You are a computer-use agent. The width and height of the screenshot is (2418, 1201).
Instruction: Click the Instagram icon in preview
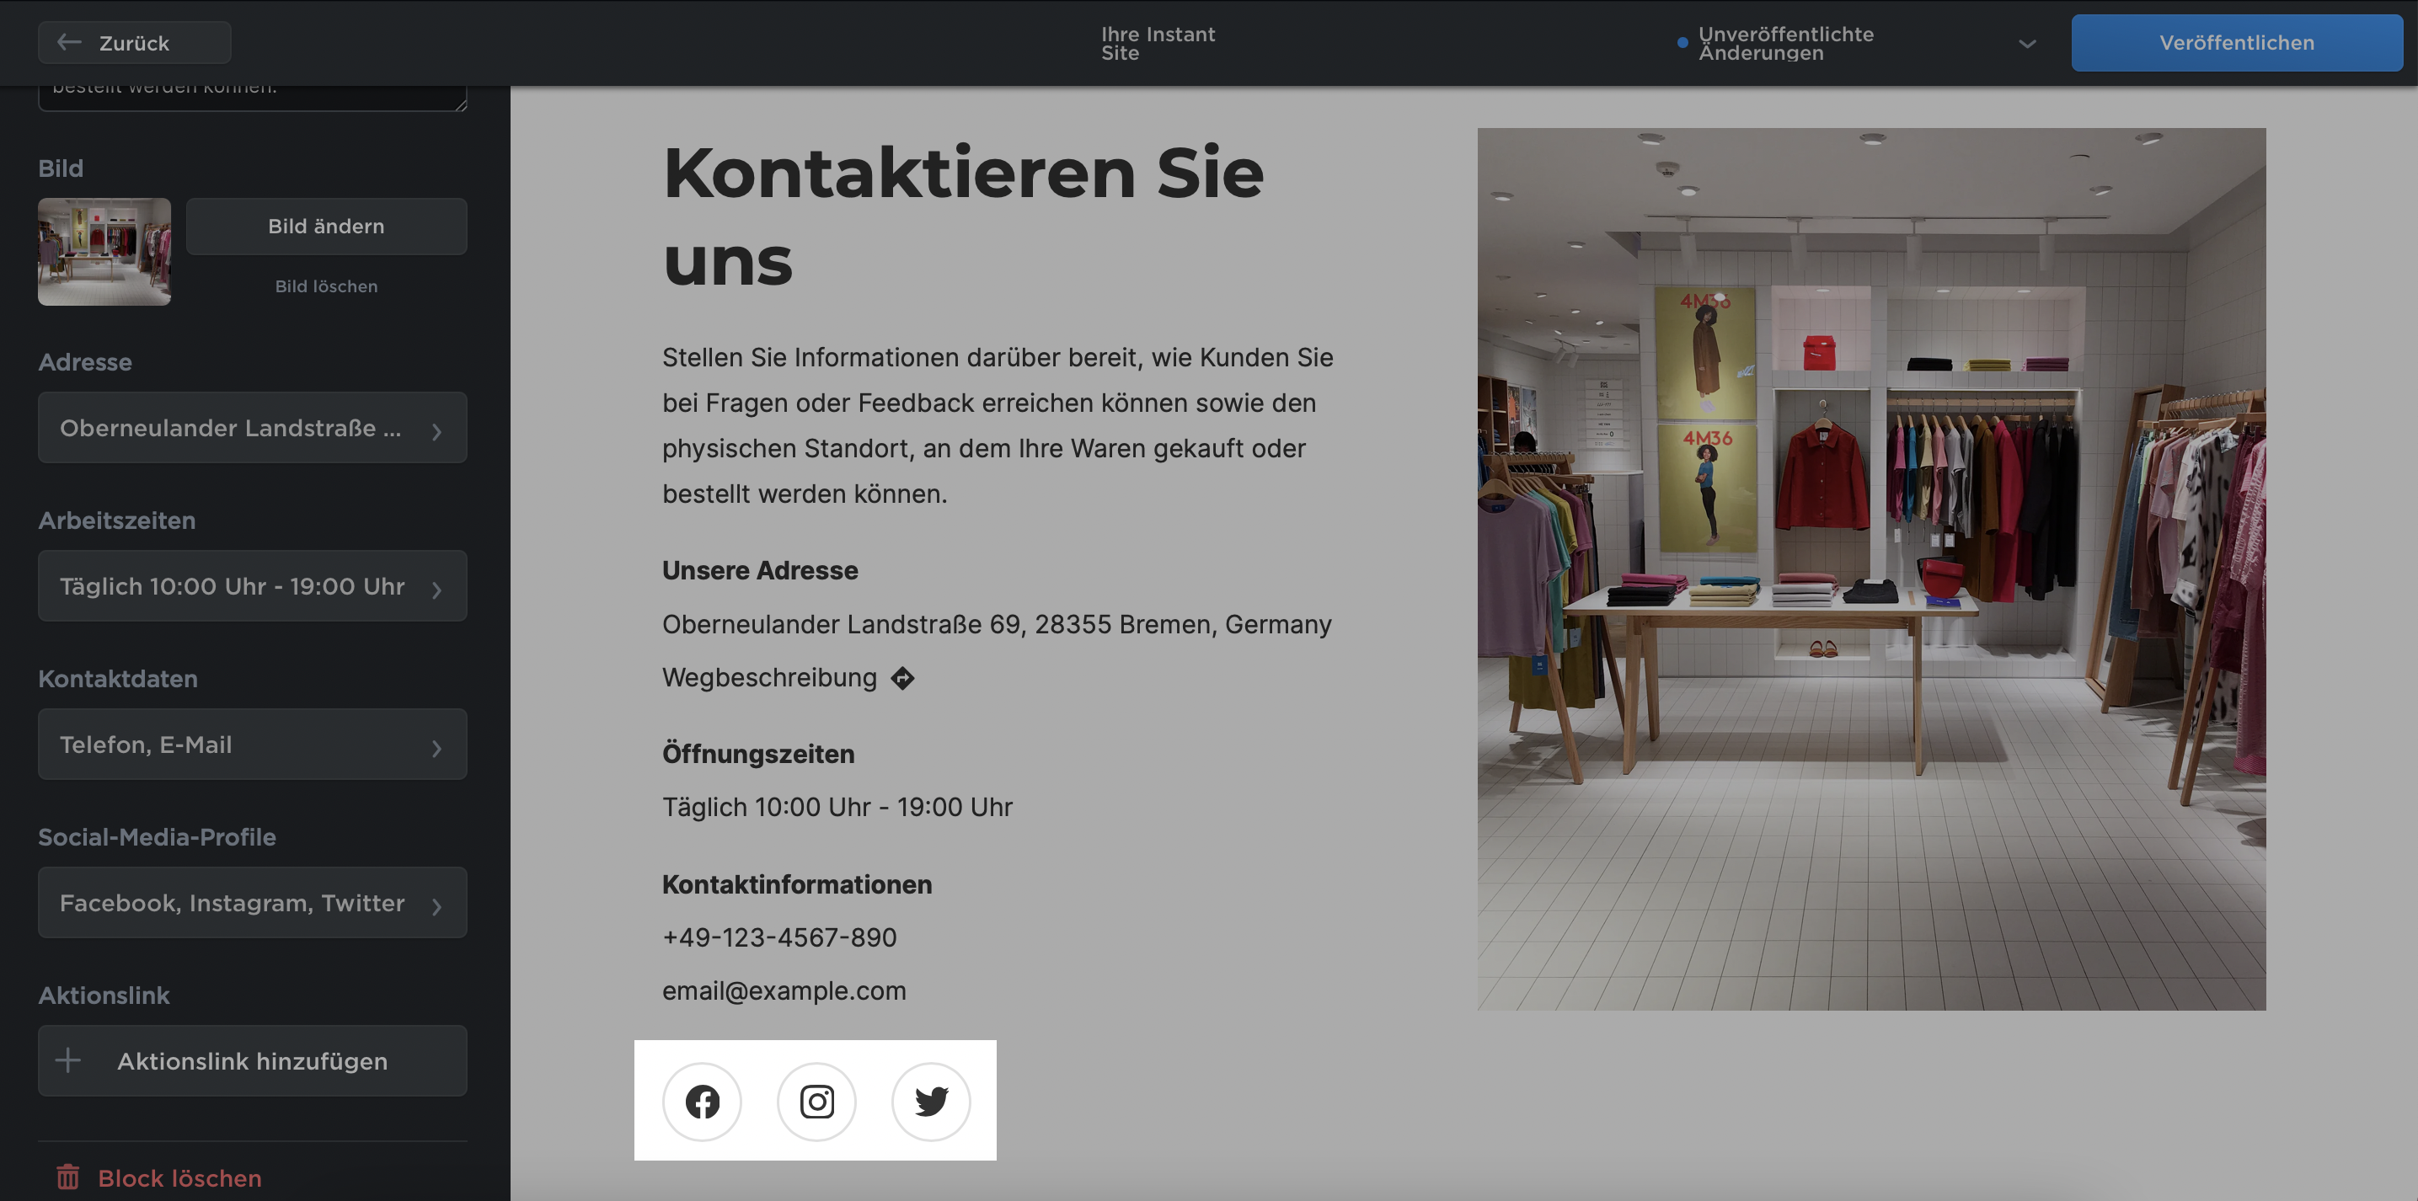tap(816, 1101)
